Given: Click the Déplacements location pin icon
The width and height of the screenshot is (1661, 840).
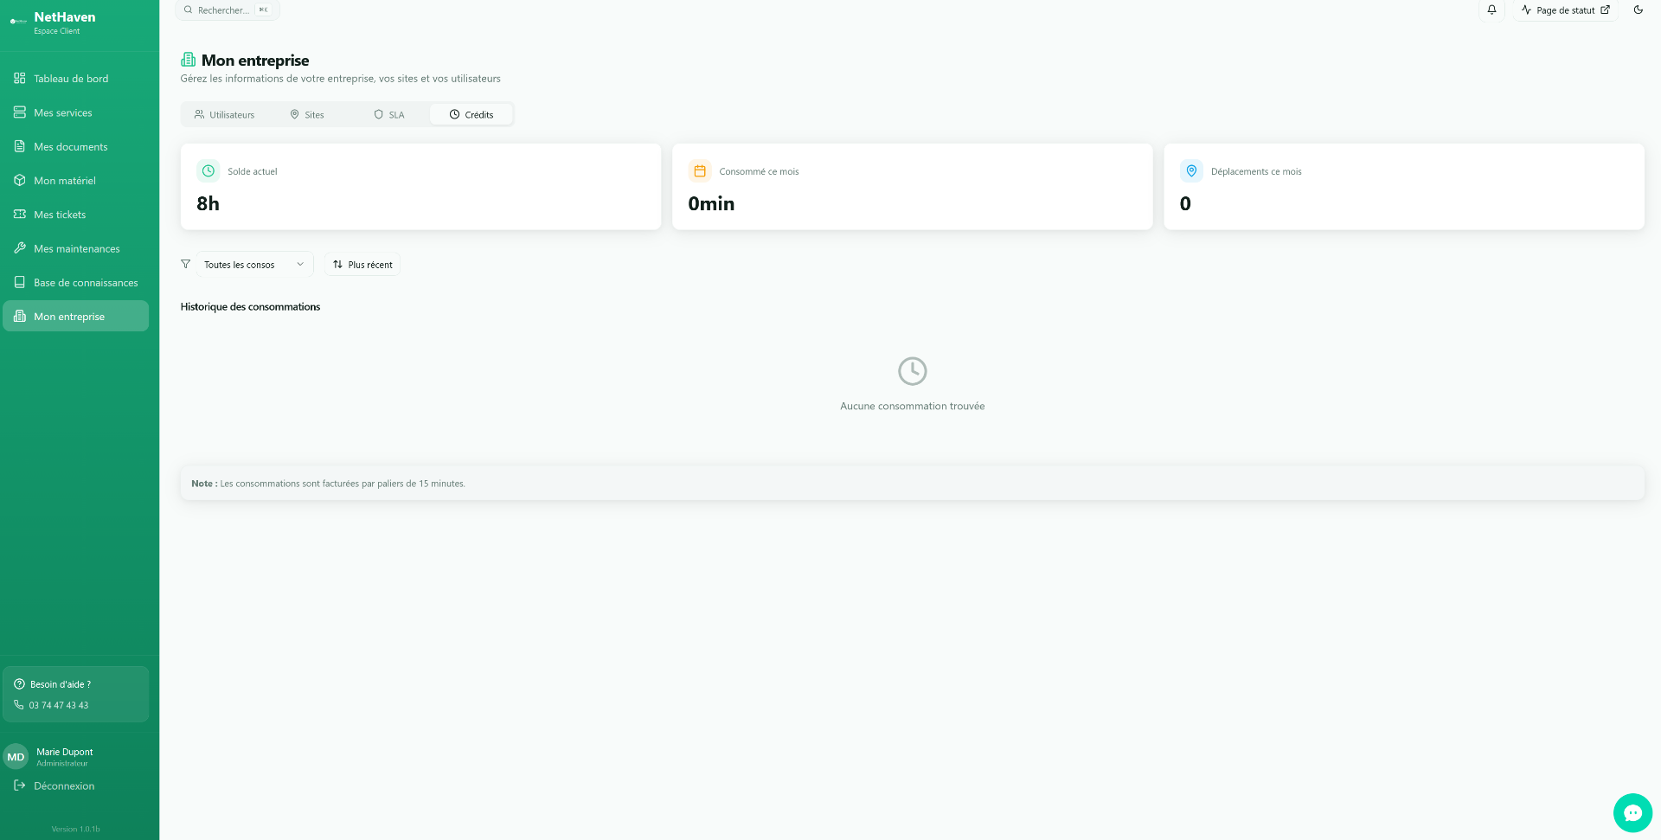Looking at the screenshot, I should [x=1191, y=171].
